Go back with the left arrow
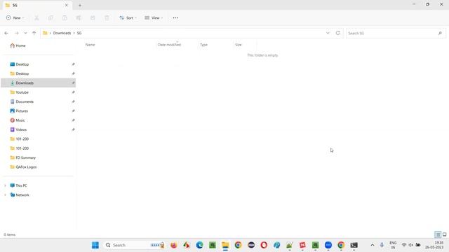This screenshot has height=252, width=449. pyautogui.click(x=6, y=33)
